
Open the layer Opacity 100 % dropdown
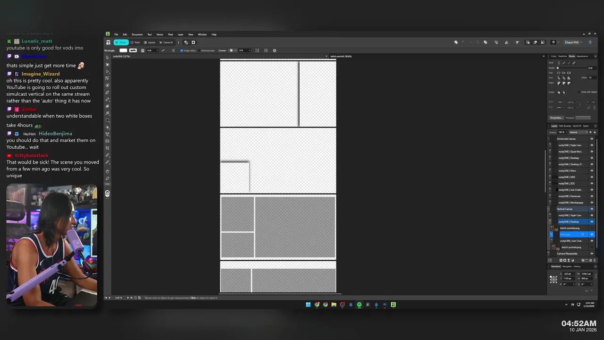[x=567, y=132]
